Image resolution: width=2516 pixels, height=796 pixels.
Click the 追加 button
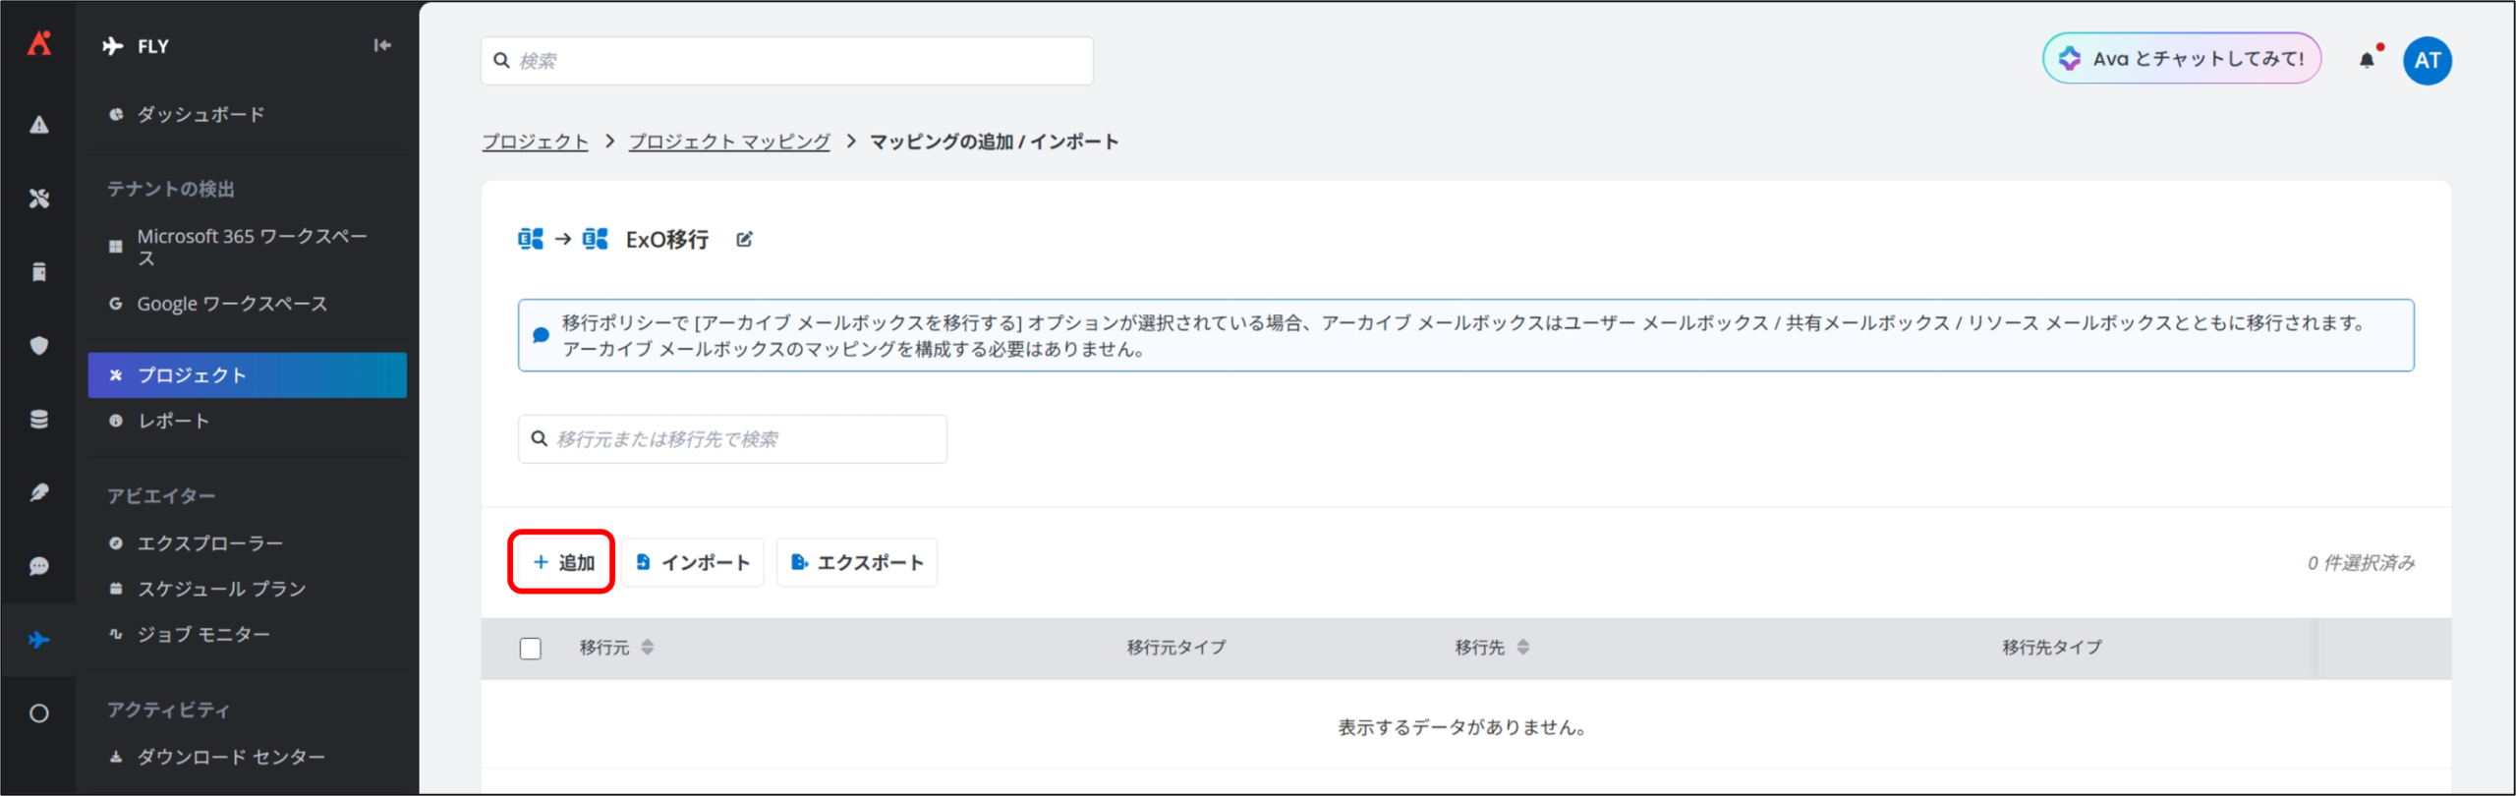coord(562,562)
